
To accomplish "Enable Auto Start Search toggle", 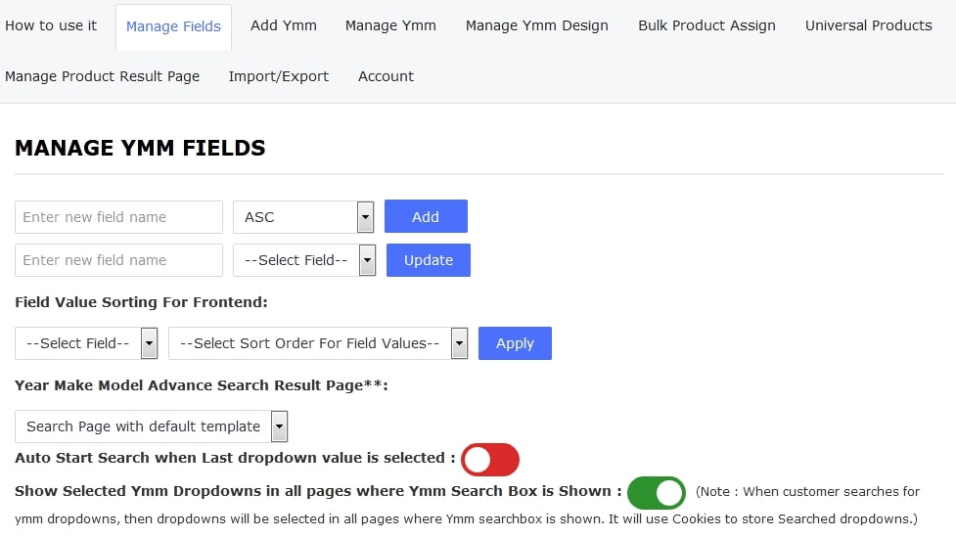I will (x=489, y=459).
